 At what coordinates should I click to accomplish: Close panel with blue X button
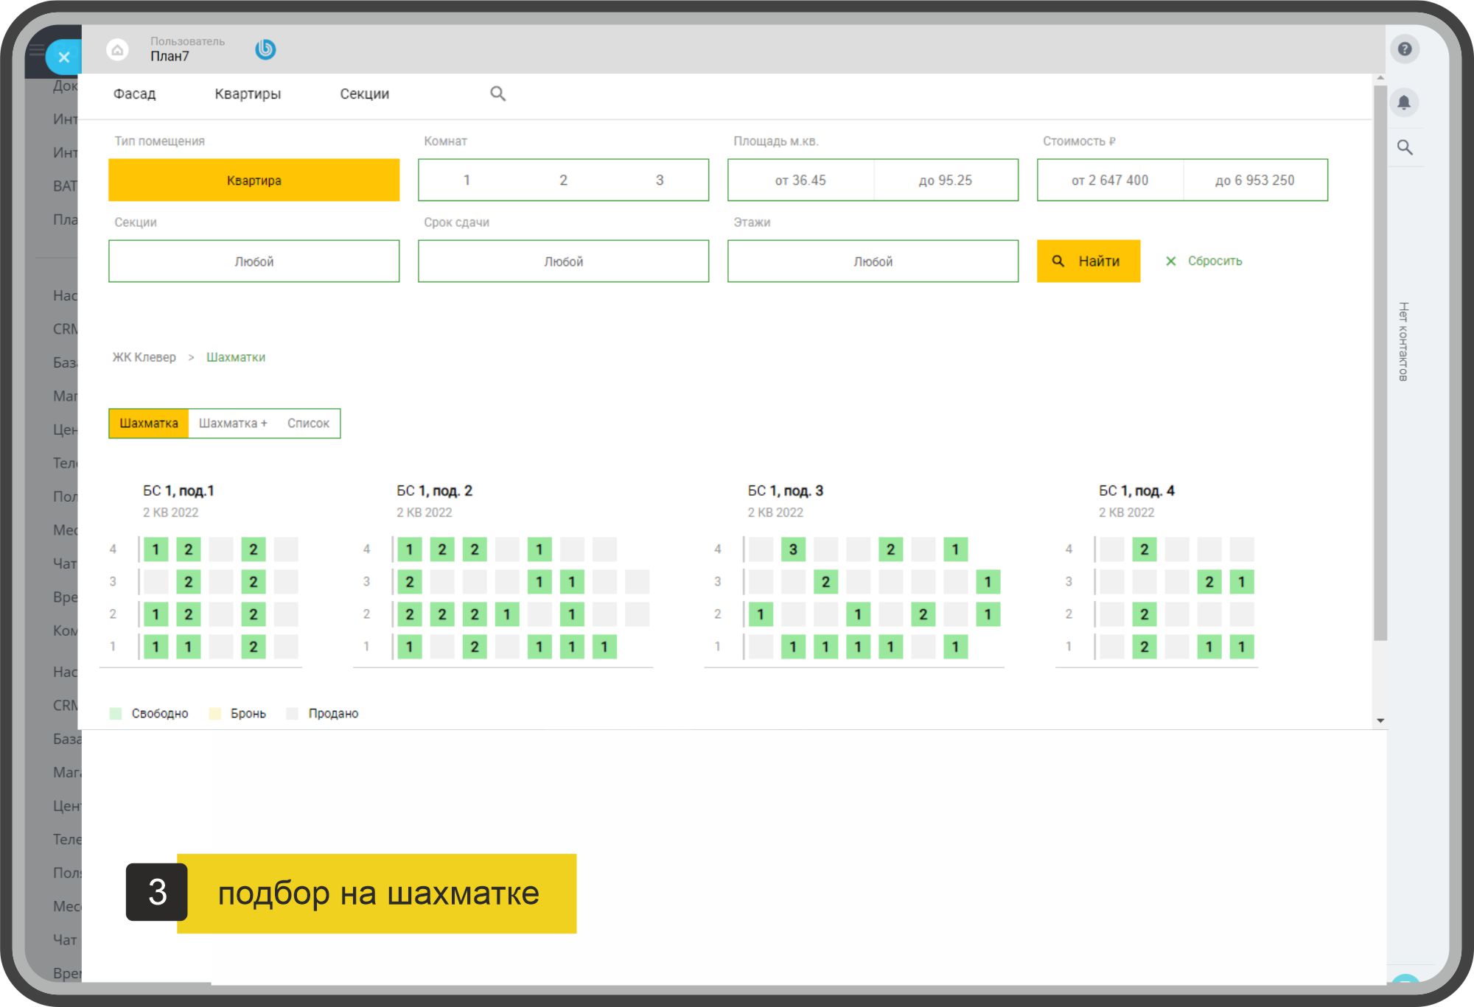(64, 57)
